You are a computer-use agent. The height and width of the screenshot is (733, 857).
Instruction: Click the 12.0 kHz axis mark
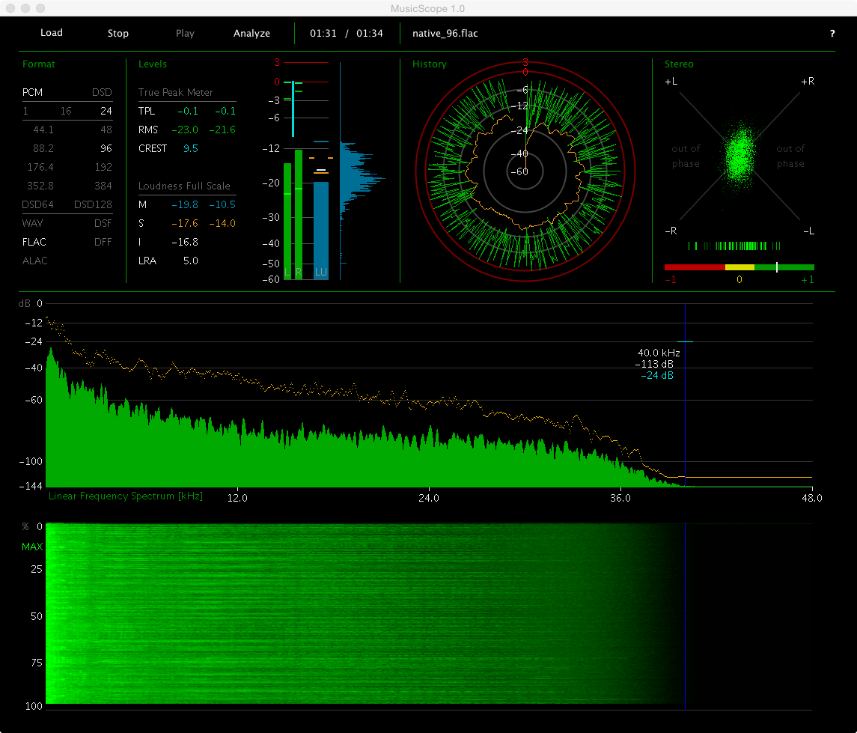point(237,498)
